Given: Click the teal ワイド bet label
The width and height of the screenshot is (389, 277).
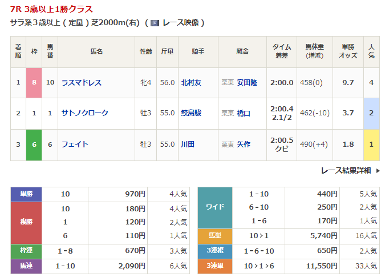Looking at the screenshot, I should [214, 207].
